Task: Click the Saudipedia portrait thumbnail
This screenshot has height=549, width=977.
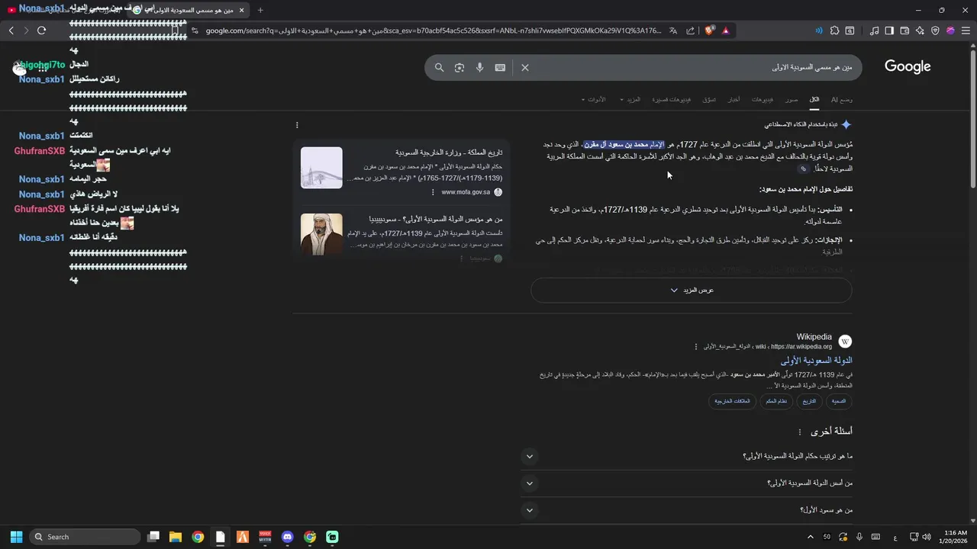Action: pyautogui.click(x=321, y=234)
